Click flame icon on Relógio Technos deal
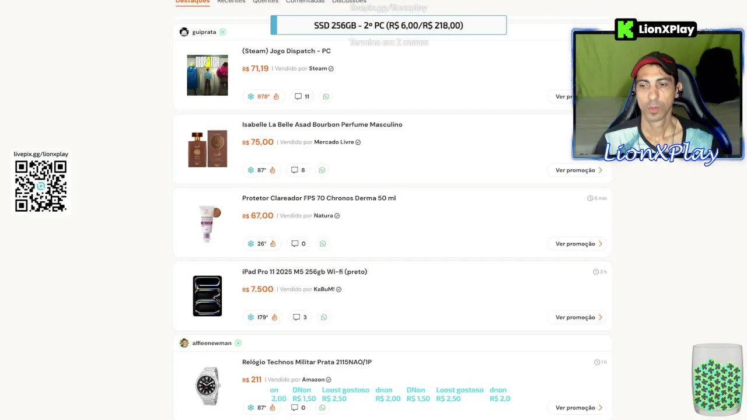 point(273,407)
